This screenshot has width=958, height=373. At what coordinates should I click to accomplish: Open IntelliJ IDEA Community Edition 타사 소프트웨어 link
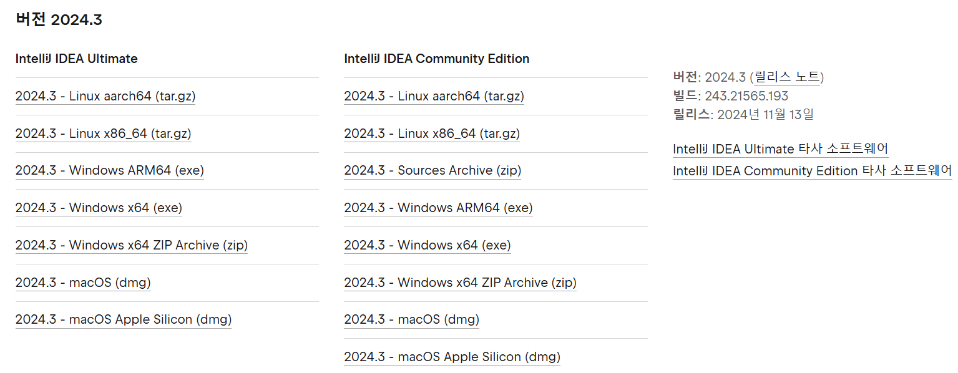click(x=812, y=171)
